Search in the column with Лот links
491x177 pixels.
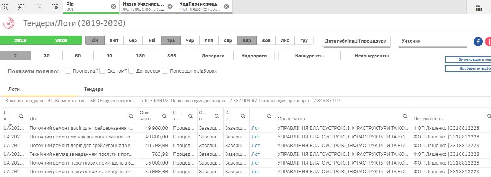[x=269, y=116]
